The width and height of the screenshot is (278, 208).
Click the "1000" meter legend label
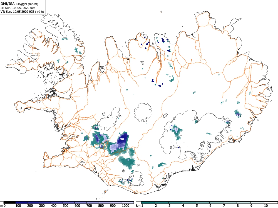pos(126,206)
